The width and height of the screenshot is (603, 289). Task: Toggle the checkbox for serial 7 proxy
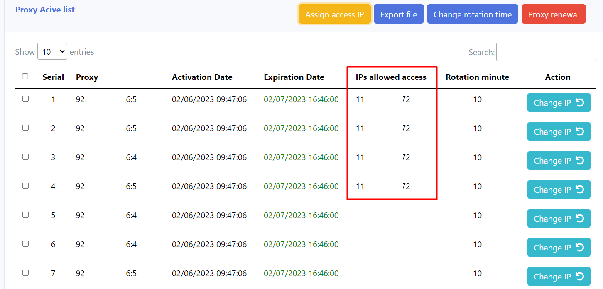pyautogui.click(x=25, y=273)
